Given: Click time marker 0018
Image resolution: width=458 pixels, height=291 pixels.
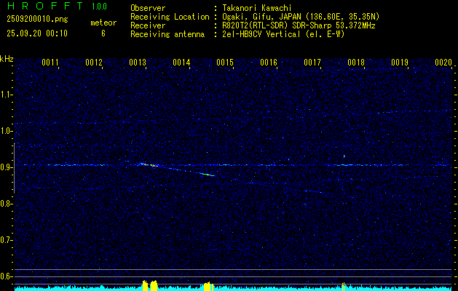Looking at the screenshot, I should 356,63.
